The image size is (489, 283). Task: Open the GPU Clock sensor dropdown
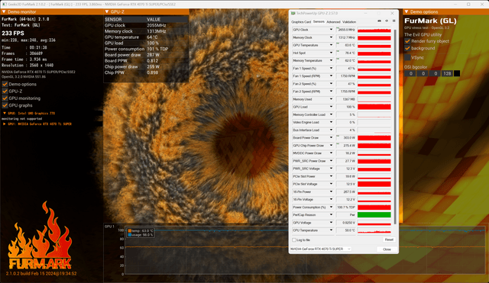pyautogui.click(x=331, y=30)
